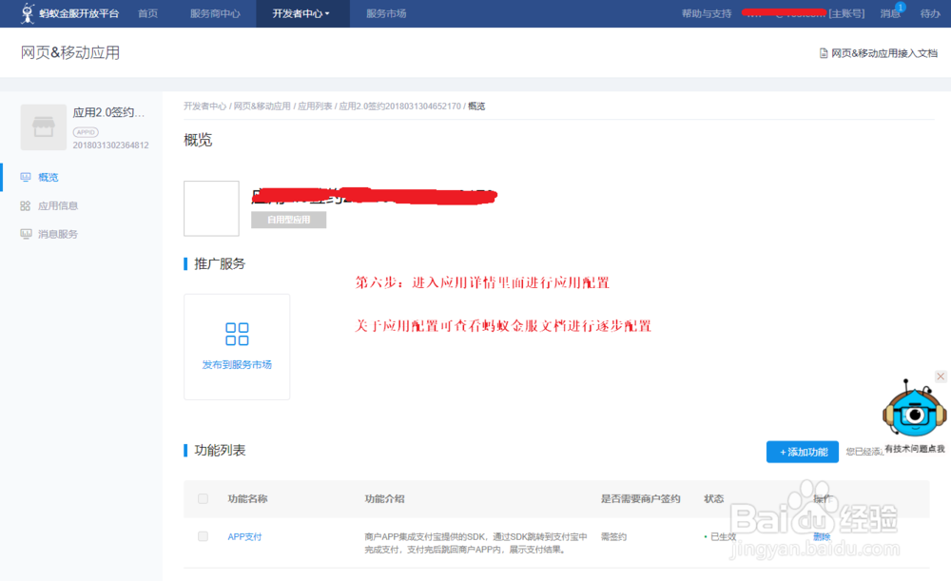951x581 pixels.
Task: Open 帮助与支持 in the top bar
Action: click(707, 13)
